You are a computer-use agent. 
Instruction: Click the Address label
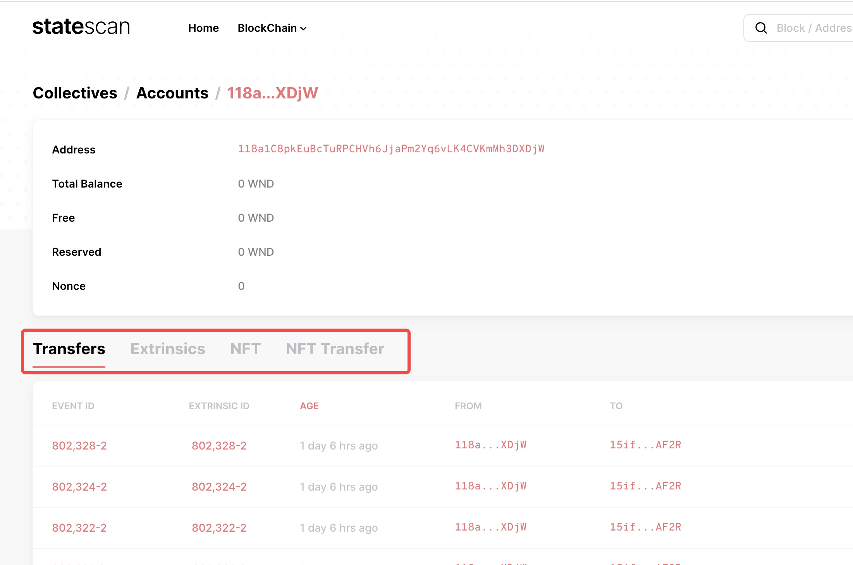(74, 150)
